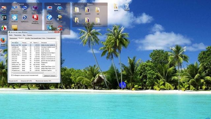Open the red camera shortcut atop Проги
The image size is (211, 119).
pyautogui.click(x=4, y=8)
